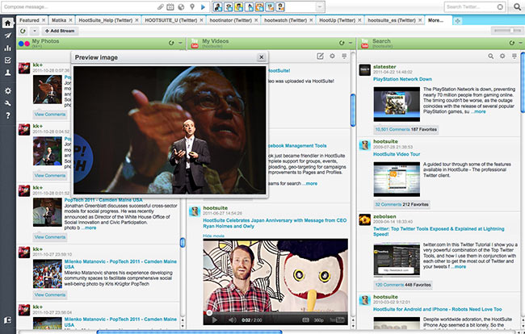Click the paperclip attach icon in compose box
Screen dimensions: 525x334
point(161,6)
